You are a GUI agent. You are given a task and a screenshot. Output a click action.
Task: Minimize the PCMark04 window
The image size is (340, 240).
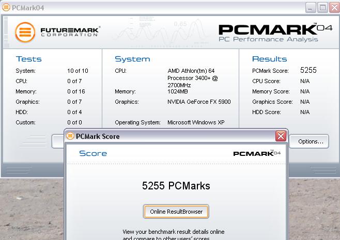[311, 8]
